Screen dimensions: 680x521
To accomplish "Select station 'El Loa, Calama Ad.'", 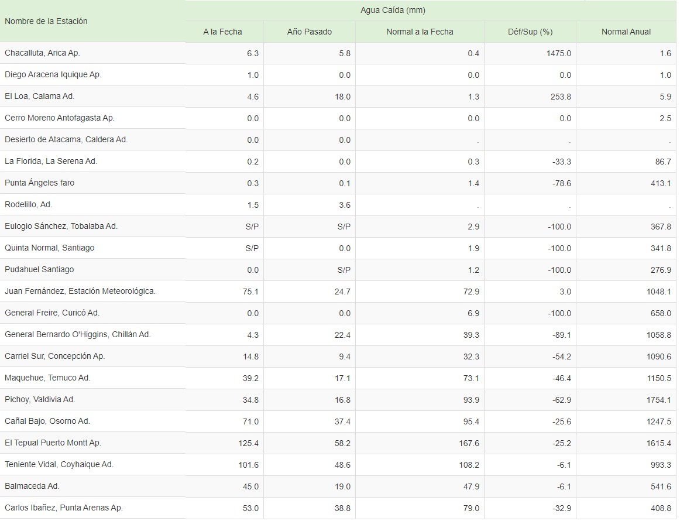I will [x=40, y=97].
